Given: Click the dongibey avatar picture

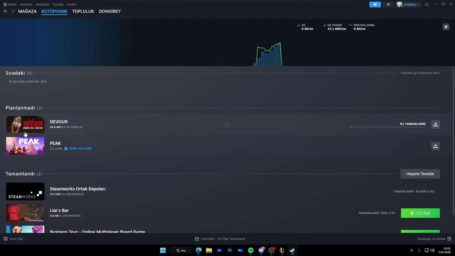Looking at the screenshot, I should tap(399, 4).
